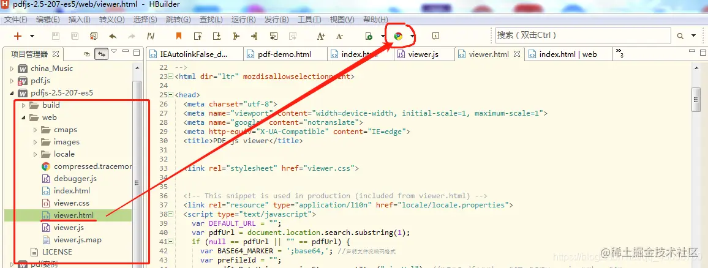Fold the head tag on line 25

170,95
